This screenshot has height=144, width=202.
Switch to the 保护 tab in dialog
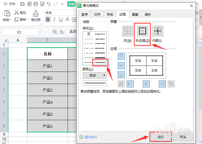coord(148,14)
